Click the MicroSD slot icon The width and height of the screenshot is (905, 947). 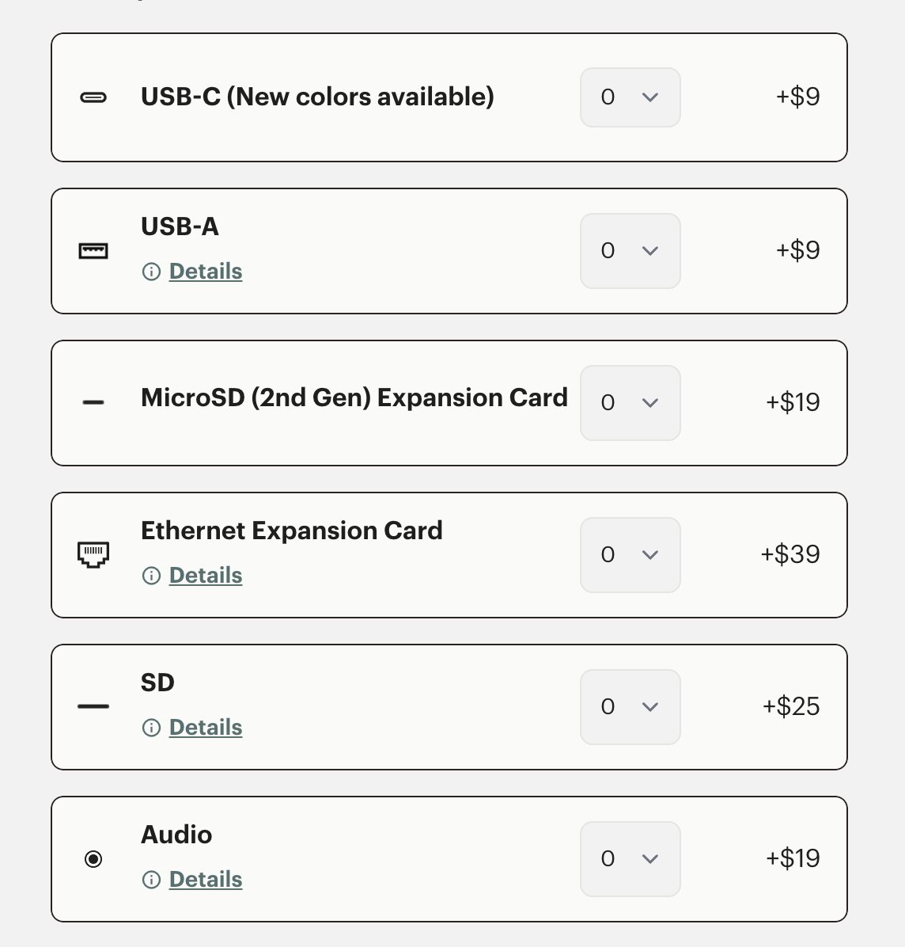tap(93, 402)
